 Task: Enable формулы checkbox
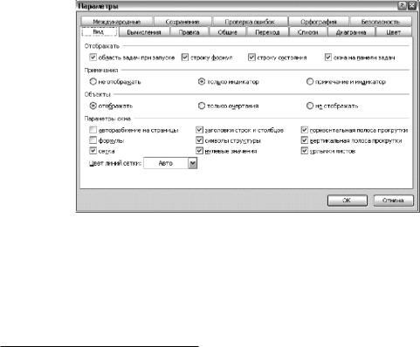93,140
